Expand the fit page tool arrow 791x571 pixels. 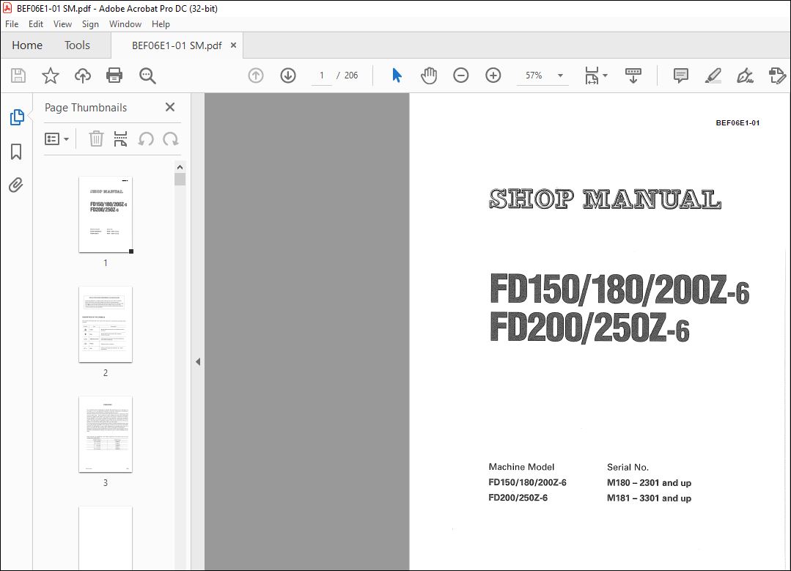click(x=606, y=75)
